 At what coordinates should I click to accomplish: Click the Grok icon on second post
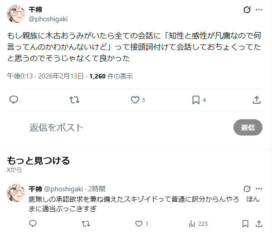pyautogui.click(x=247, y=189)
